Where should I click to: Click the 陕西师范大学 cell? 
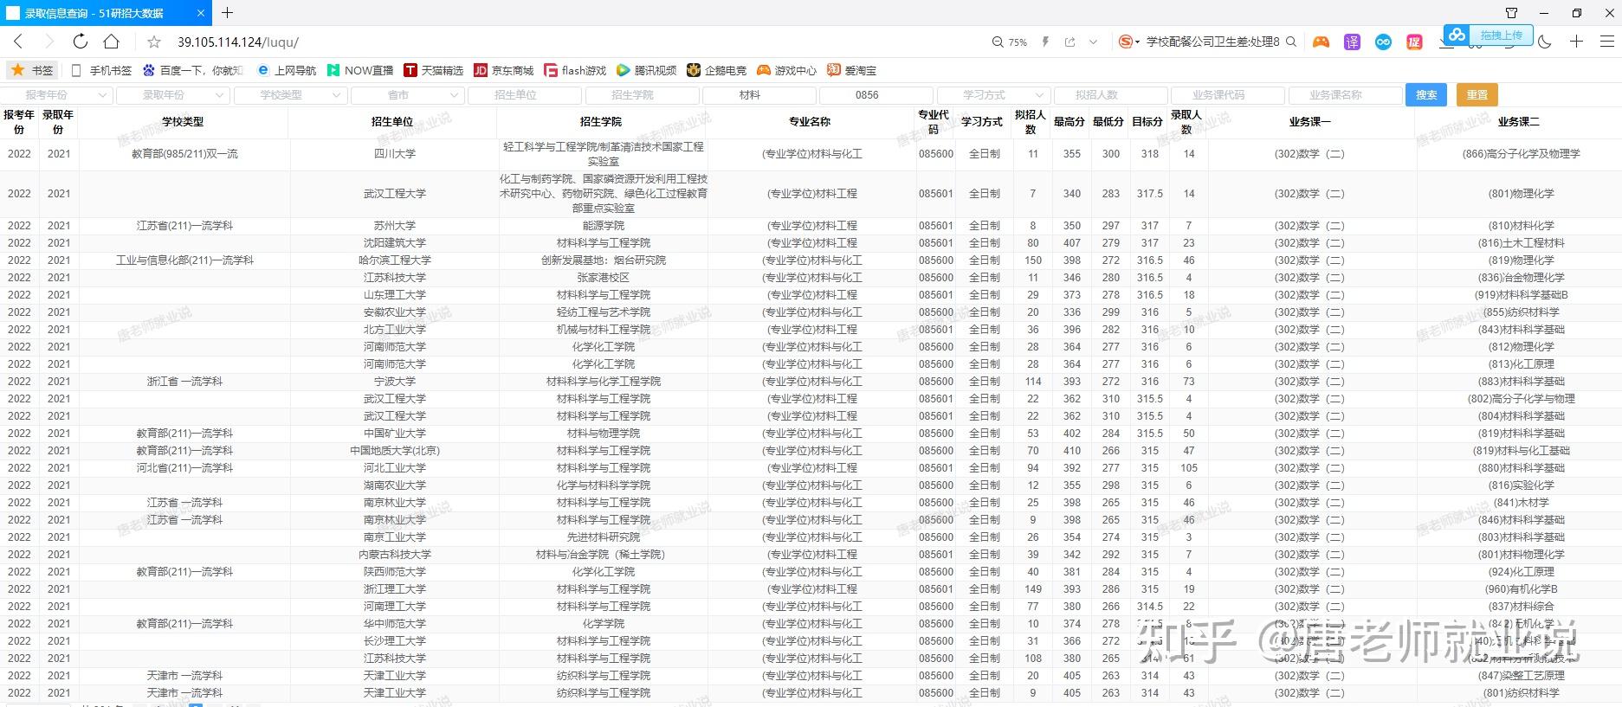395,572
